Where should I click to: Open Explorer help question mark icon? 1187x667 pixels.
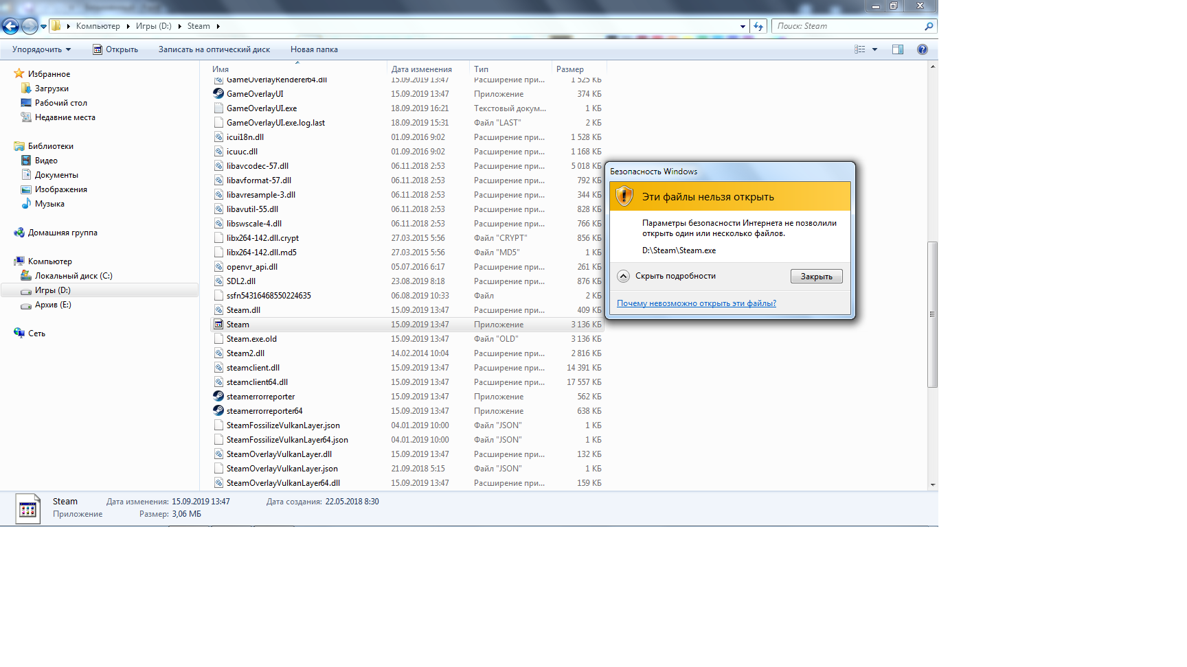923,49
